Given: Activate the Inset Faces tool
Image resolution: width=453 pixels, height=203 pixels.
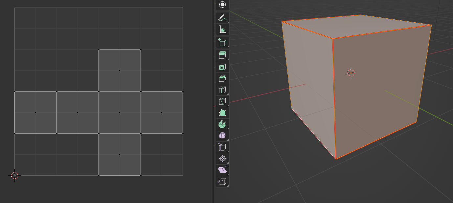Looking at the screenshot, I should pyautogui.click(x=222, y=67).
